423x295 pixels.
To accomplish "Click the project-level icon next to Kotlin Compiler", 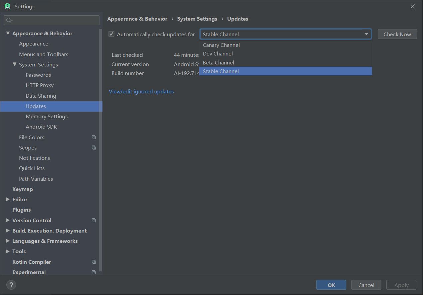I will [x=94, y=262].
